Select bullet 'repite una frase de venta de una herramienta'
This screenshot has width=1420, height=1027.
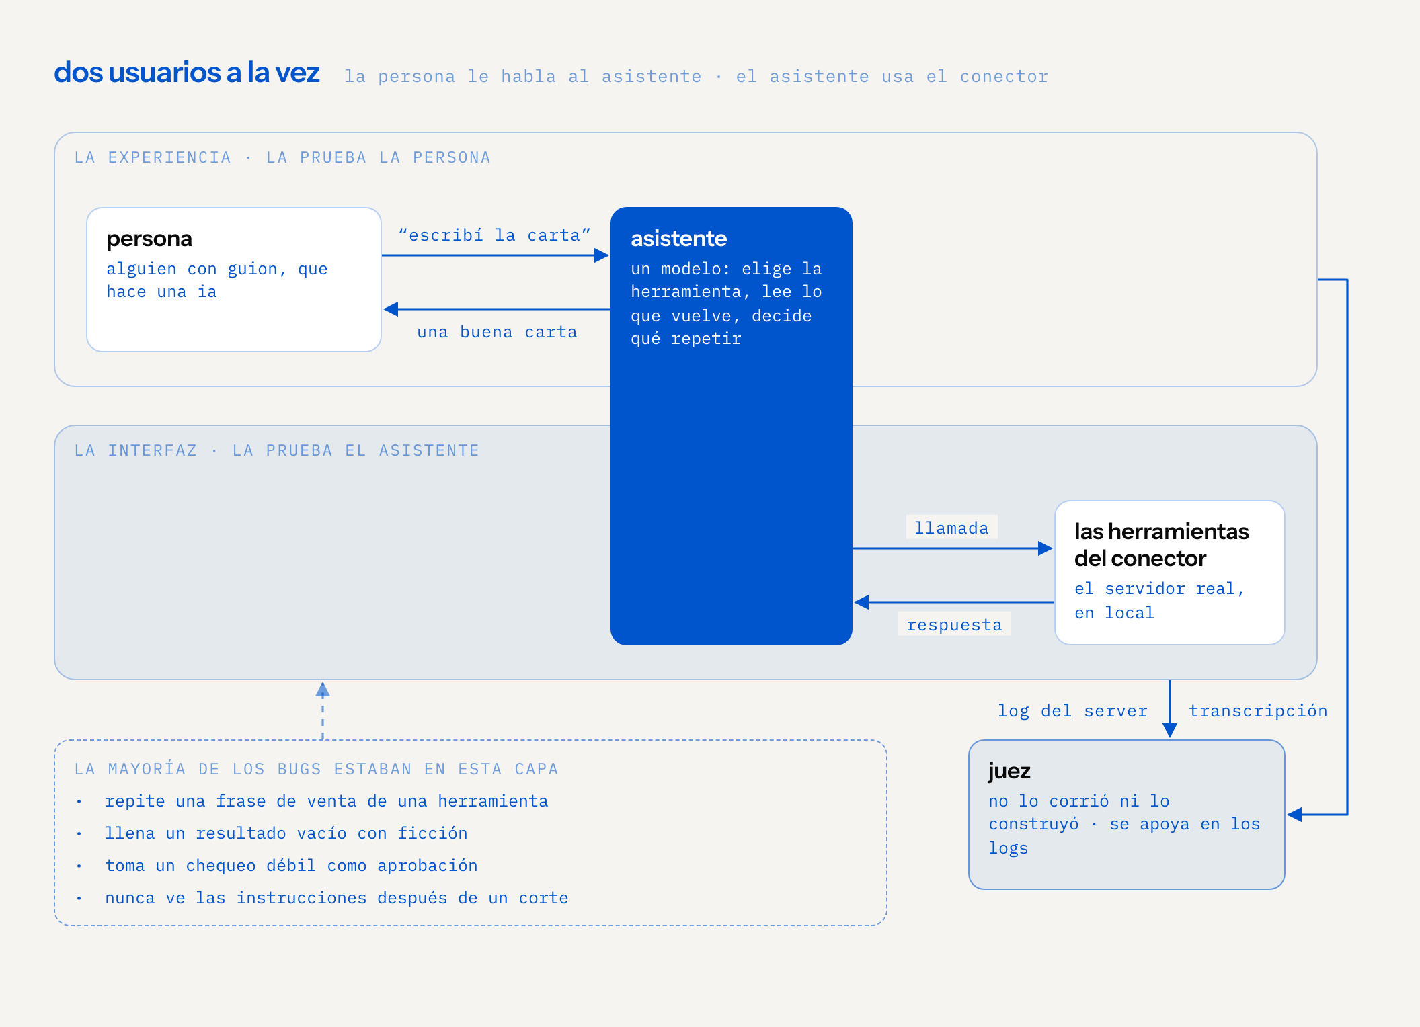pos(327,801)
